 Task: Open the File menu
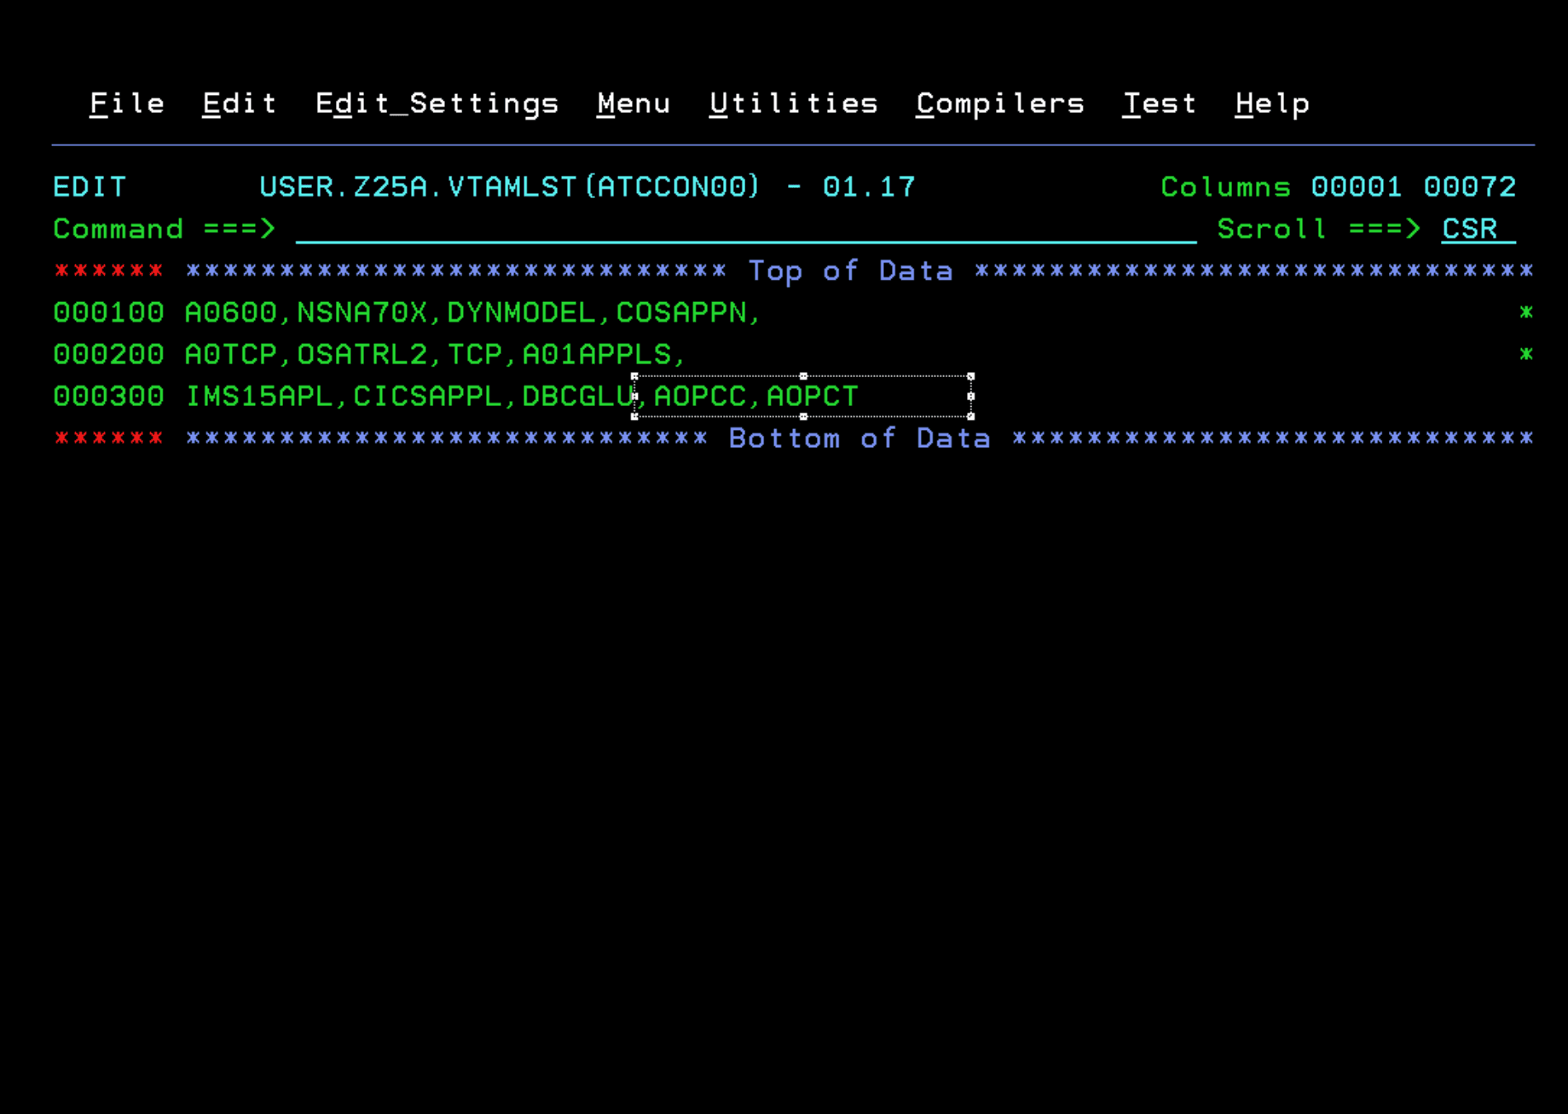[126, 102]
